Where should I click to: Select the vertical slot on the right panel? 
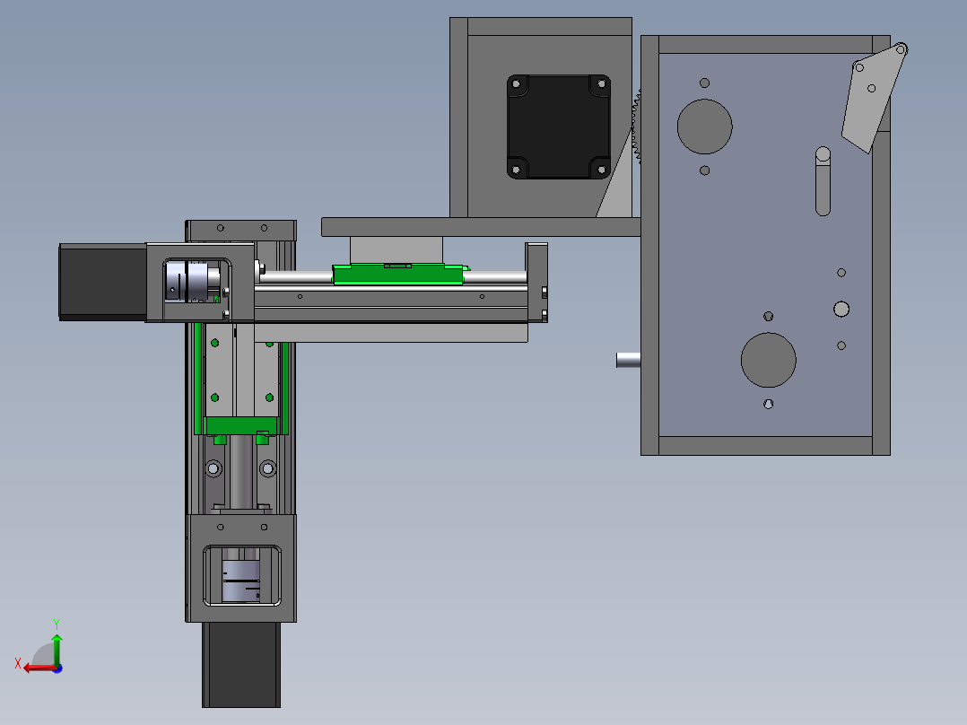[x=823, y=181]
